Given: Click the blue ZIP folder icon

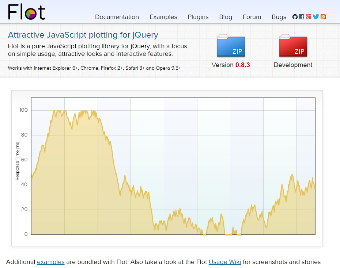Looking at the screenshot, I should 231,46.
